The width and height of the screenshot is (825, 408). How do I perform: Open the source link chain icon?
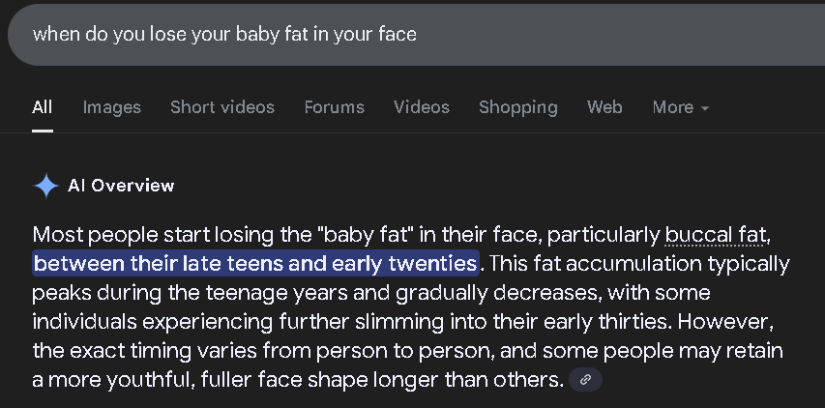click(585, 380)
